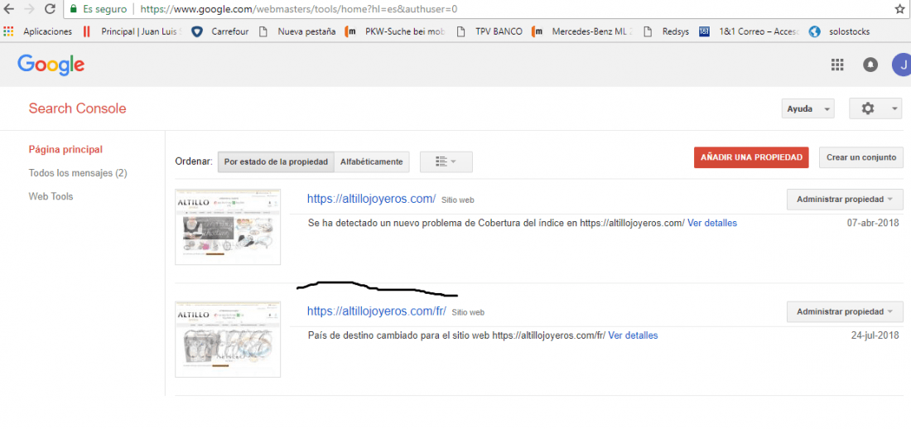Click the Google logo
The image size is (911, 429).
click(51, 65)
